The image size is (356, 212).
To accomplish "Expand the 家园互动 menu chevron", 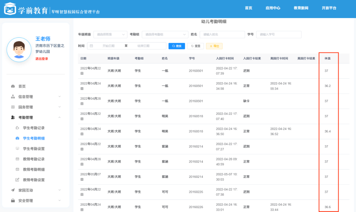I will [59, 190].
